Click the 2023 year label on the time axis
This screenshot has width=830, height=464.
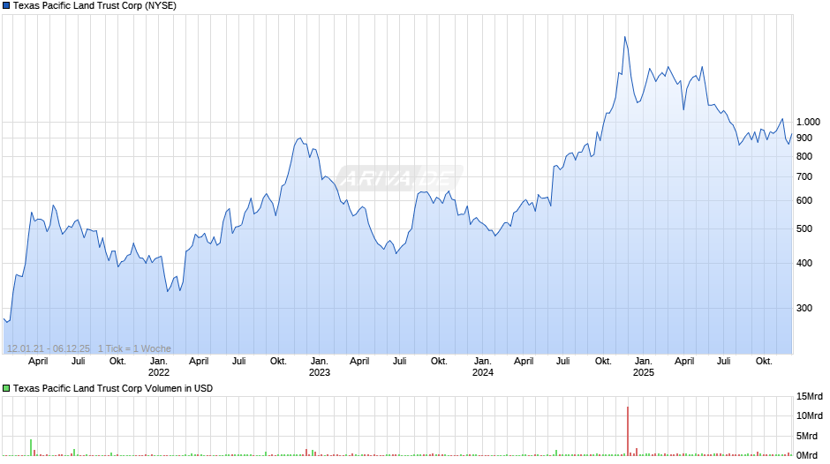(319, 372)
